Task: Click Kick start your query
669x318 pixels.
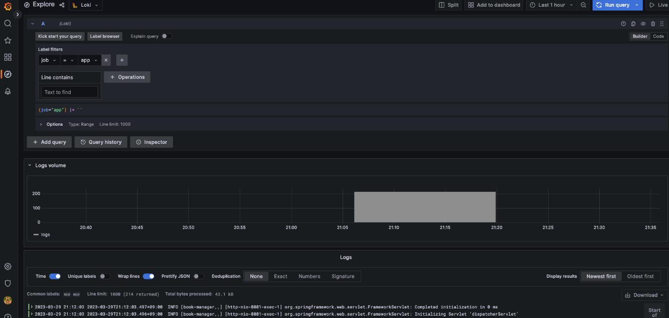Action: [x=60, y=36]
